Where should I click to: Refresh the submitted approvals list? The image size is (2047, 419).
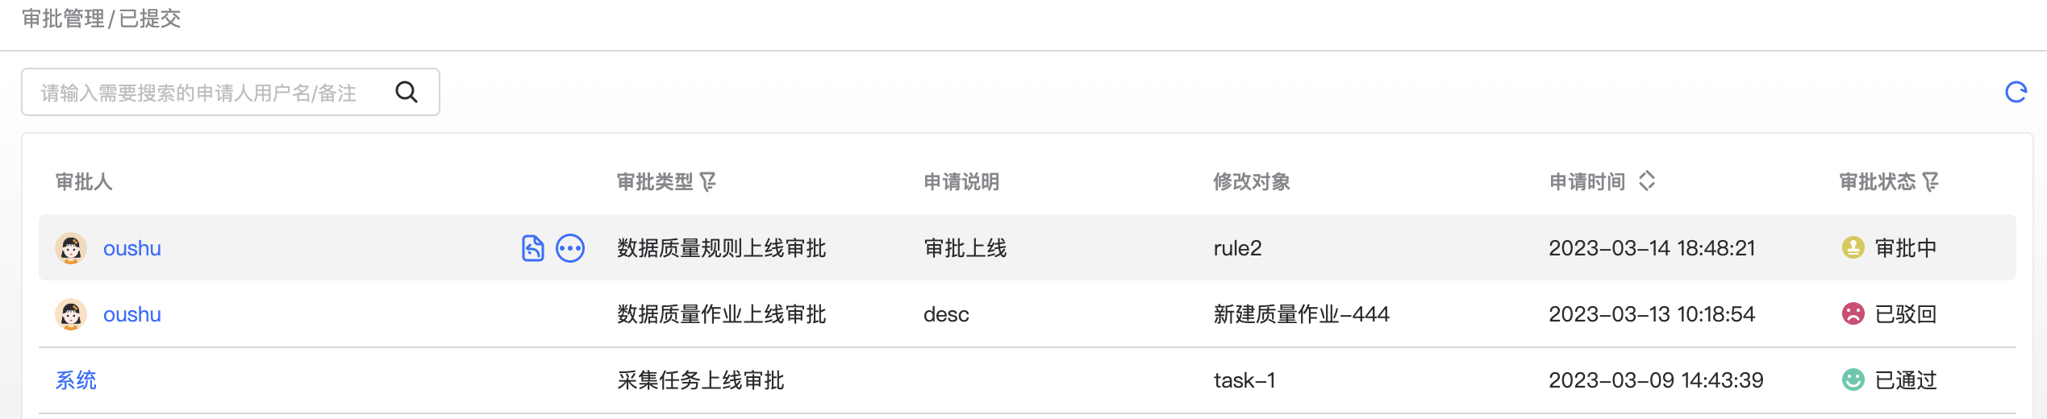click(x=2016, y=92)
